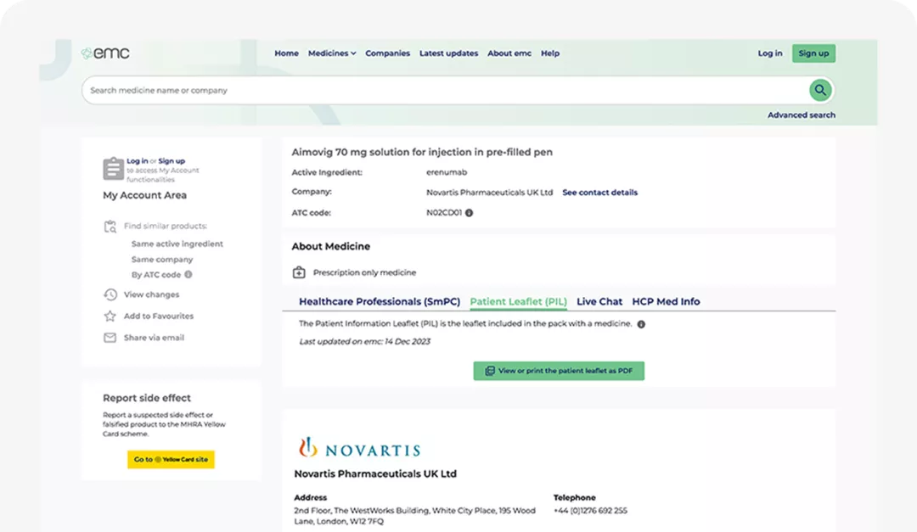
Task: Open the HCP Med Info tab
Action: tap(667, 301)
